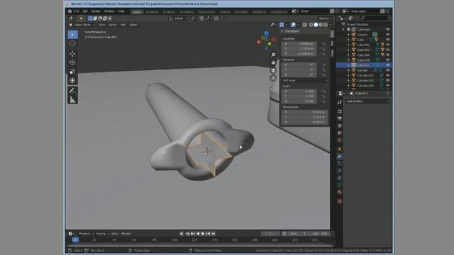The width and height of the screenshot is (454, 255).
Task: Click the Blender logo menu icon
Action: (x=70, y=11)
